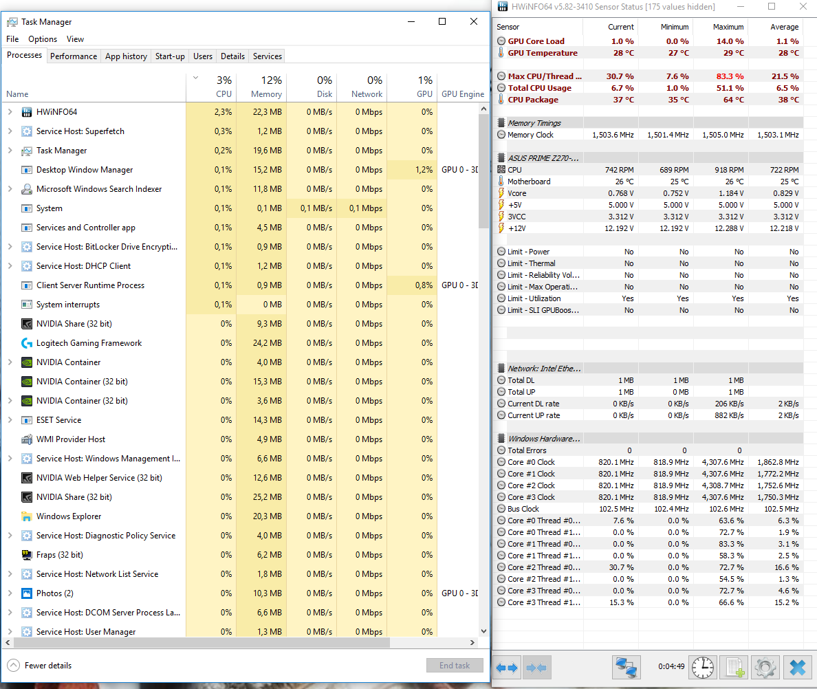The image size is (817, 689).
Task: Open HWiNFO remote network monitoring icon
Action: point(626,668)
